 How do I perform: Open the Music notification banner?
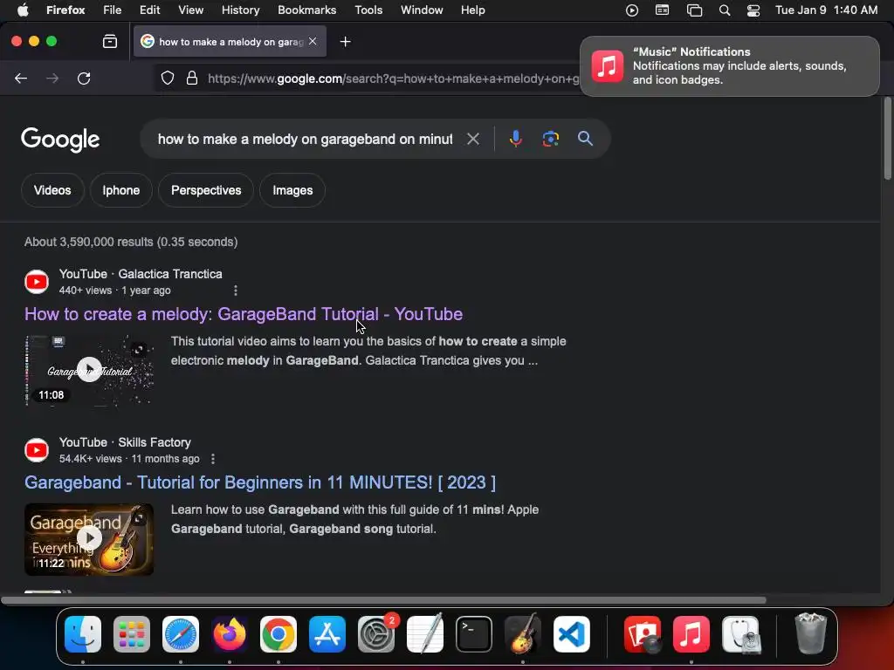tap(730, 66)
